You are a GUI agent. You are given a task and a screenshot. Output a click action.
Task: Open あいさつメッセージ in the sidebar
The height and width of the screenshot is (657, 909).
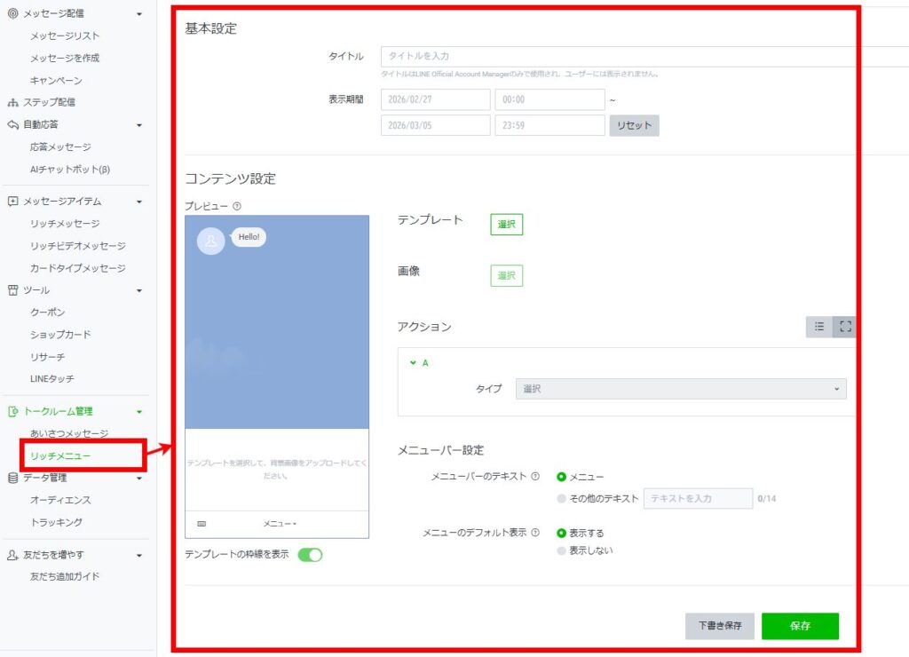[x=69, y=433]
